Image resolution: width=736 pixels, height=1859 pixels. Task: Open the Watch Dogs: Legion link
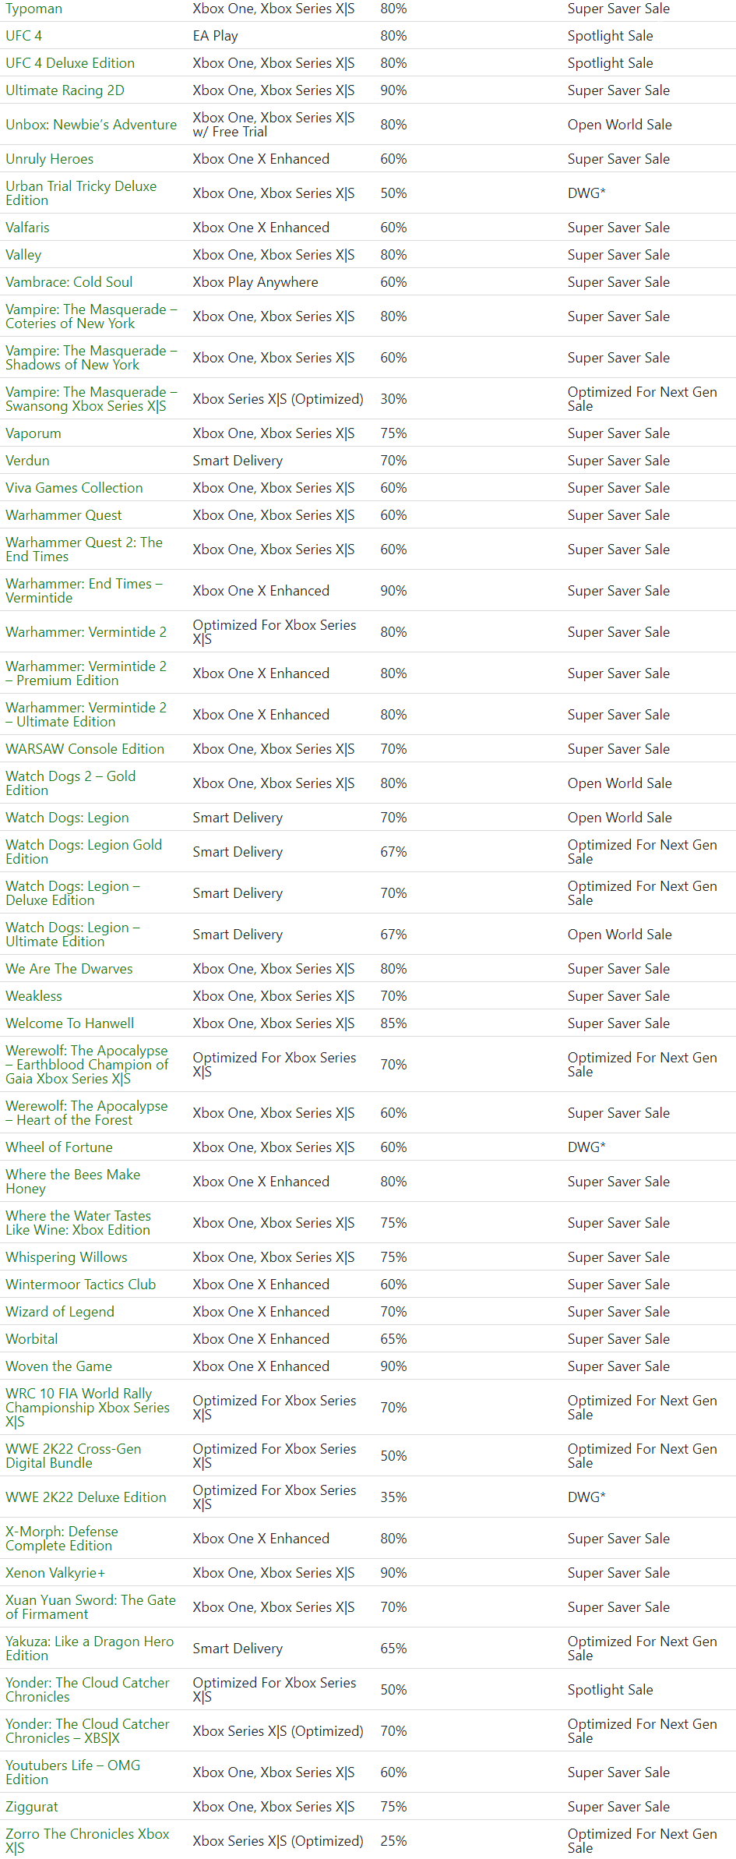click(67, 818)
